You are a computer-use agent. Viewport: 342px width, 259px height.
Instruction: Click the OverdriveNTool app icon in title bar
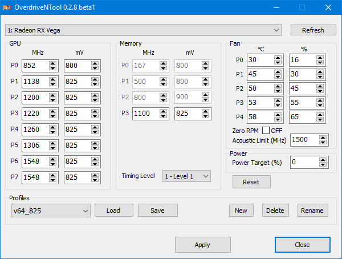(7, 7)
